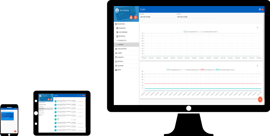Expand Diagnostics submenu in the Graphs window sidebar
This screenshot has height=136, width=270.
point(122,40)
